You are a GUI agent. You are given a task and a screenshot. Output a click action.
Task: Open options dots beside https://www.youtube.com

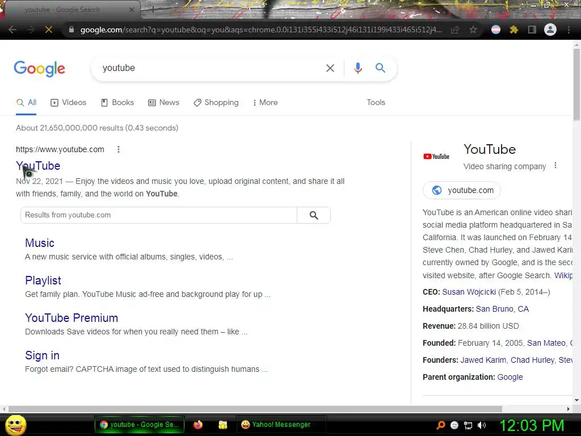(119, 149)
